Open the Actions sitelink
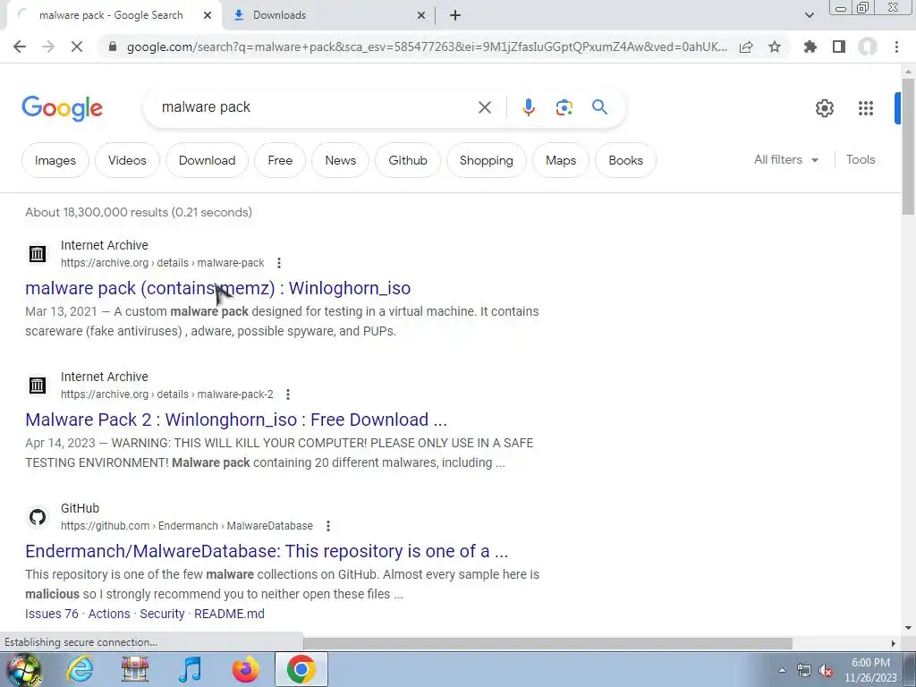The height and width of the screenshot is (687, 916). pos(109,614)
